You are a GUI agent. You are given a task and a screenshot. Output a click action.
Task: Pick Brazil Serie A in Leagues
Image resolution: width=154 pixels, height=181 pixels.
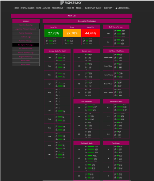(26, 61)
